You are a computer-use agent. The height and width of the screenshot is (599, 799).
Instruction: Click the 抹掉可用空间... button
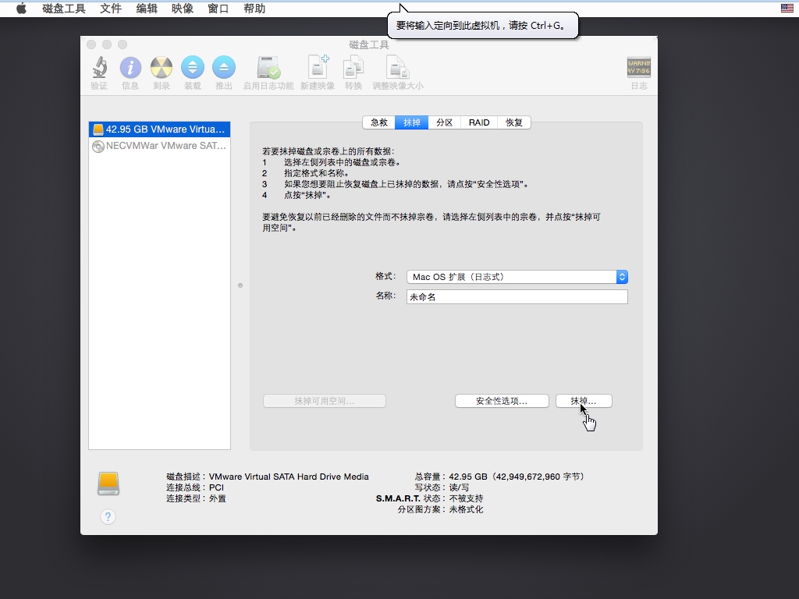click(x=325, y=402)
